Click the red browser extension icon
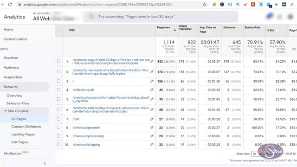Viewport: 297px width, 167px height. click(x=253, y=4)
